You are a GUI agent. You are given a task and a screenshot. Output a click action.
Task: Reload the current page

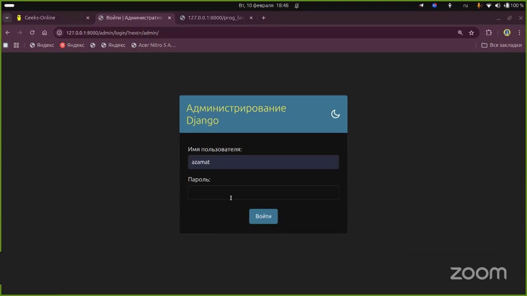tap(32, 33)
